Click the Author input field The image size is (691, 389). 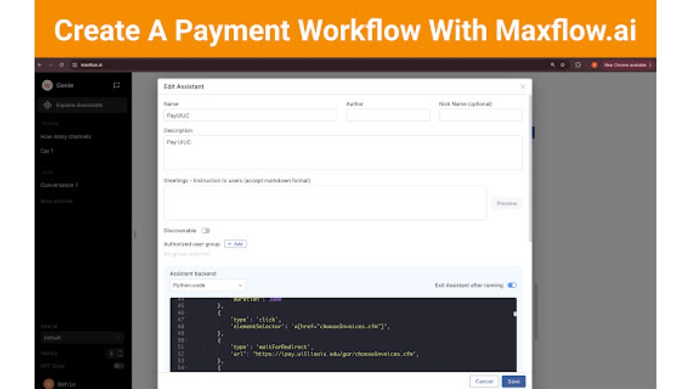click(388, 115)
